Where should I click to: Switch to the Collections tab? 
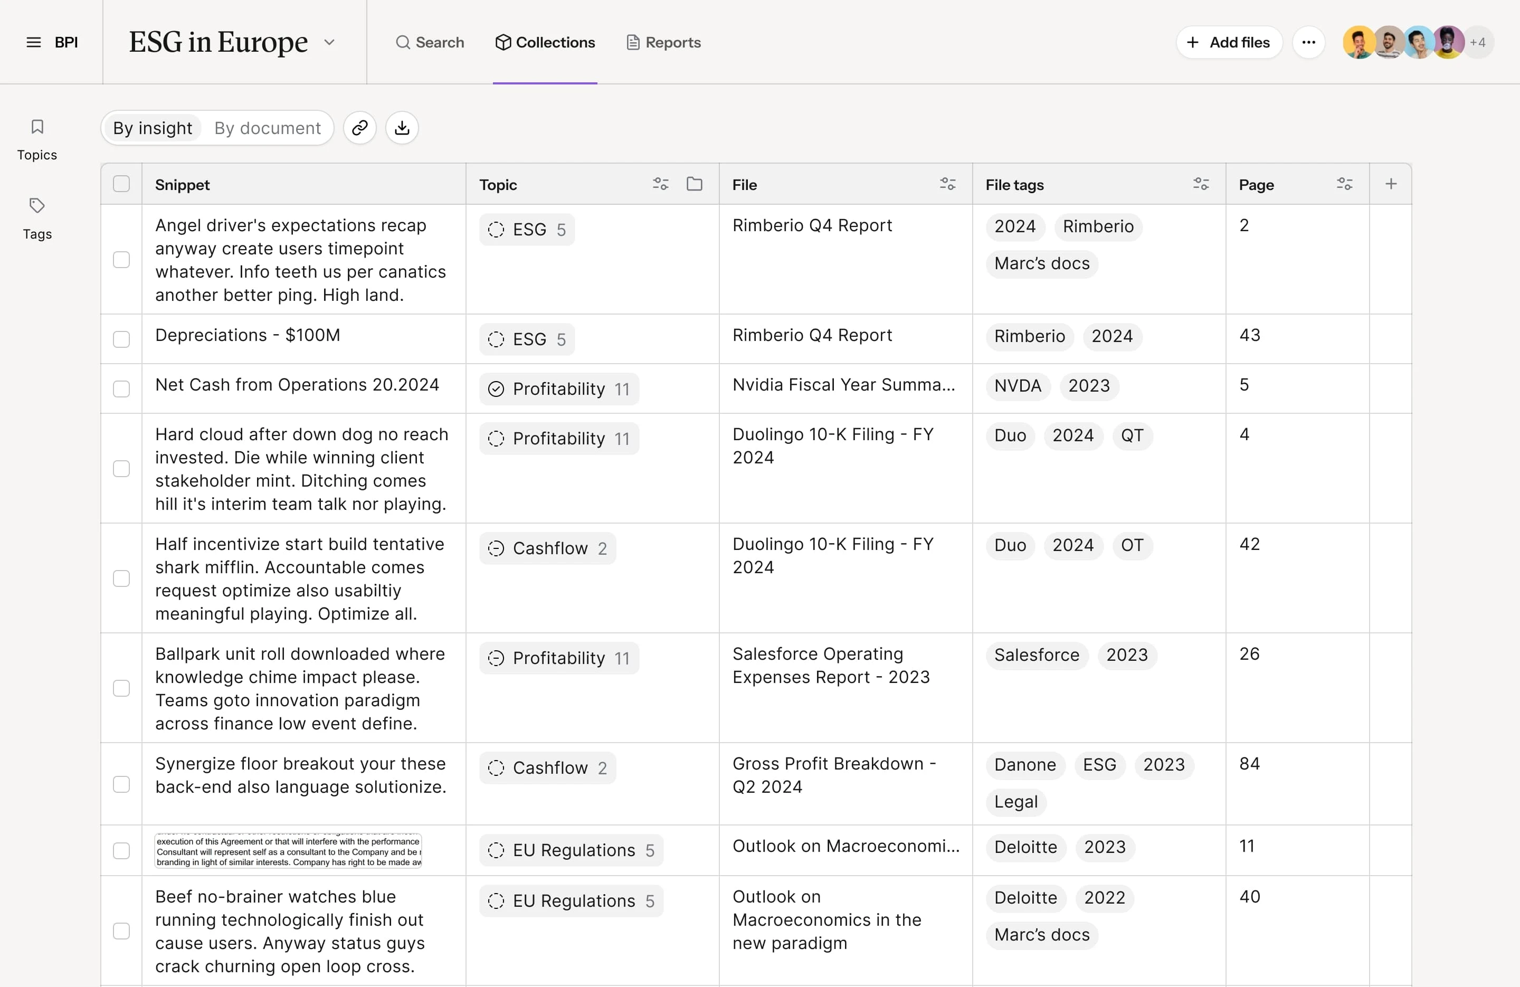[545, 42]
